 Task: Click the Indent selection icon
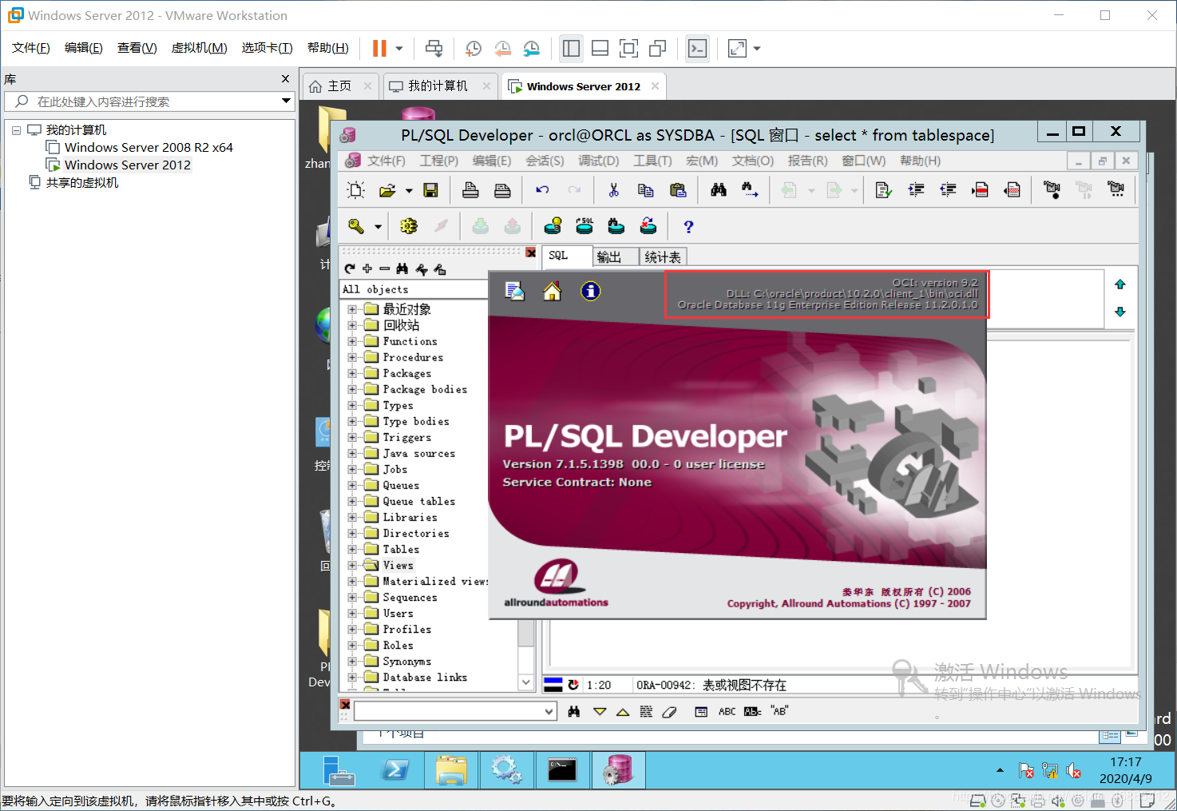point(916,190)
